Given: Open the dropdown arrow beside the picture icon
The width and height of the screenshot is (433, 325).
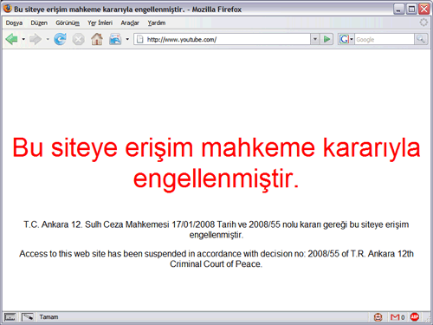Looking at the screenshot, I should (127, 39).
